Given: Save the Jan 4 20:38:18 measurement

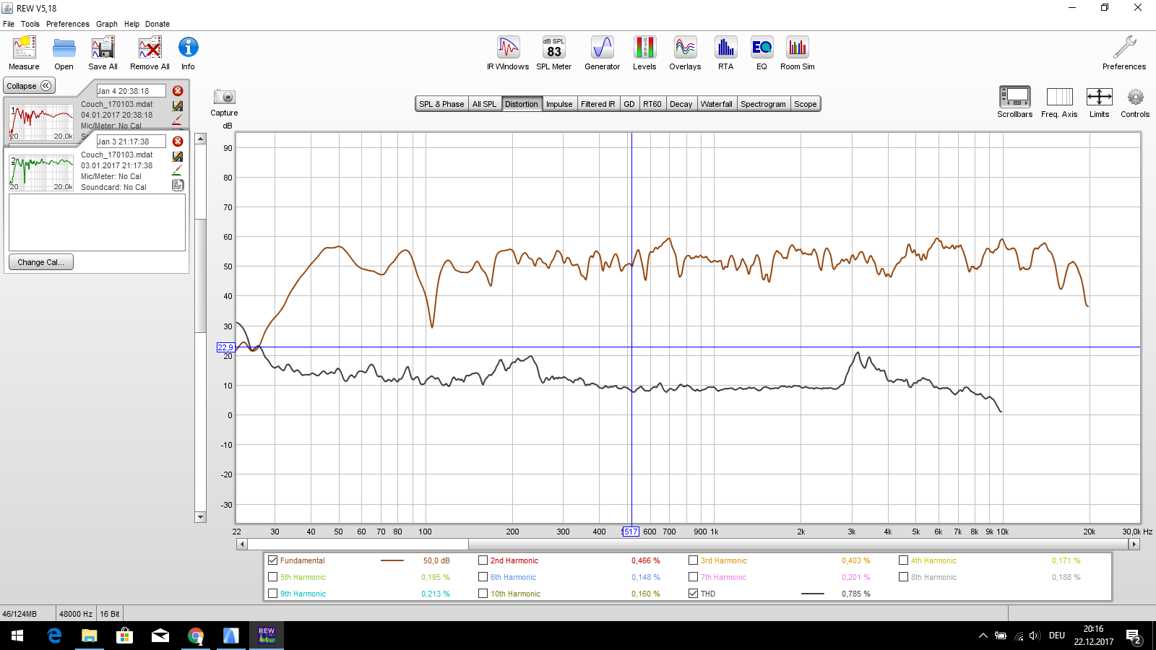Looking at the screenshot, I should click(178, 105).
